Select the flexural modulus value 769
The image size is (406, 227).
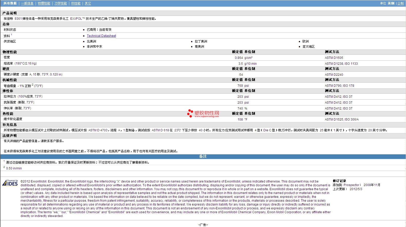click(240, 86)
